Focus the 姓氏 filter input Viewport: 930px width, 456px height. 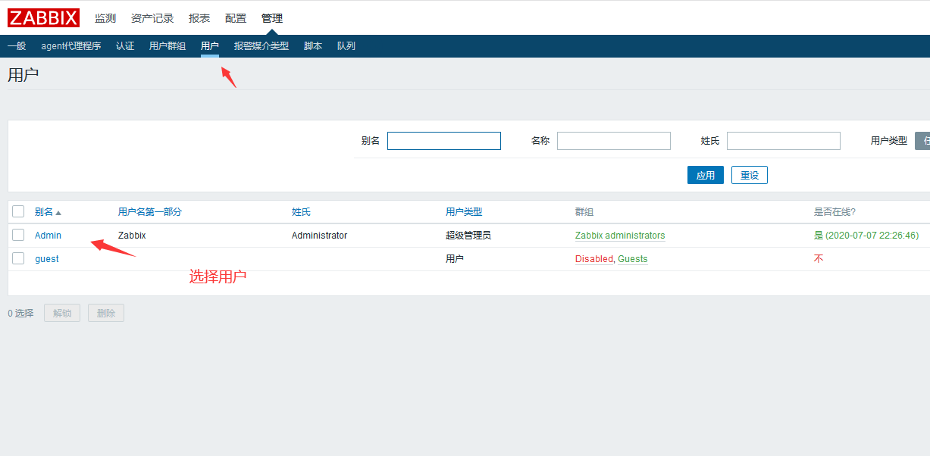click(784, 141)
